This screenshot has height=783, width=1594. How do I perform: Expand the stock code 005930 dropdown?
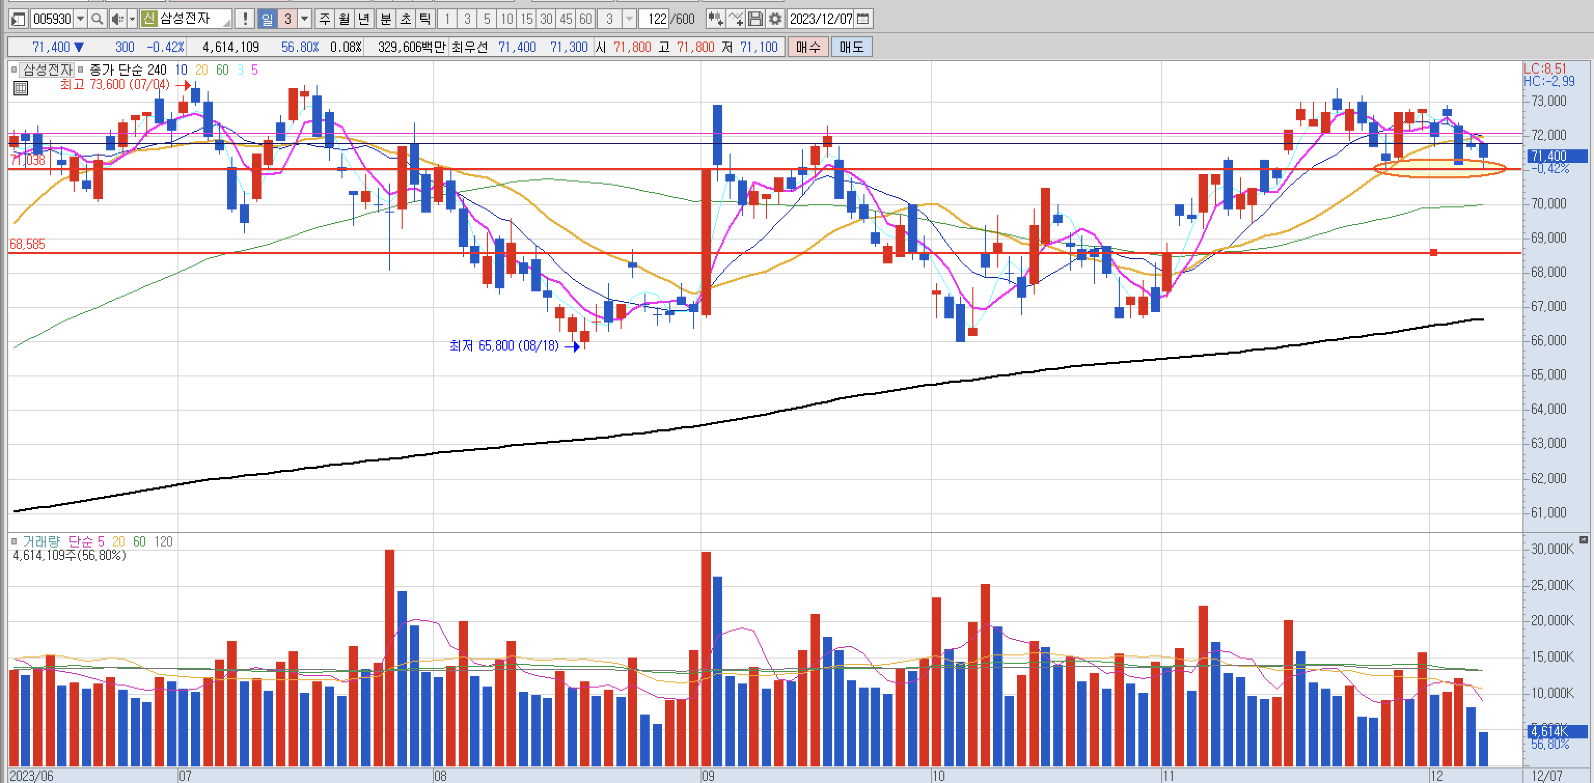[80, 19]
